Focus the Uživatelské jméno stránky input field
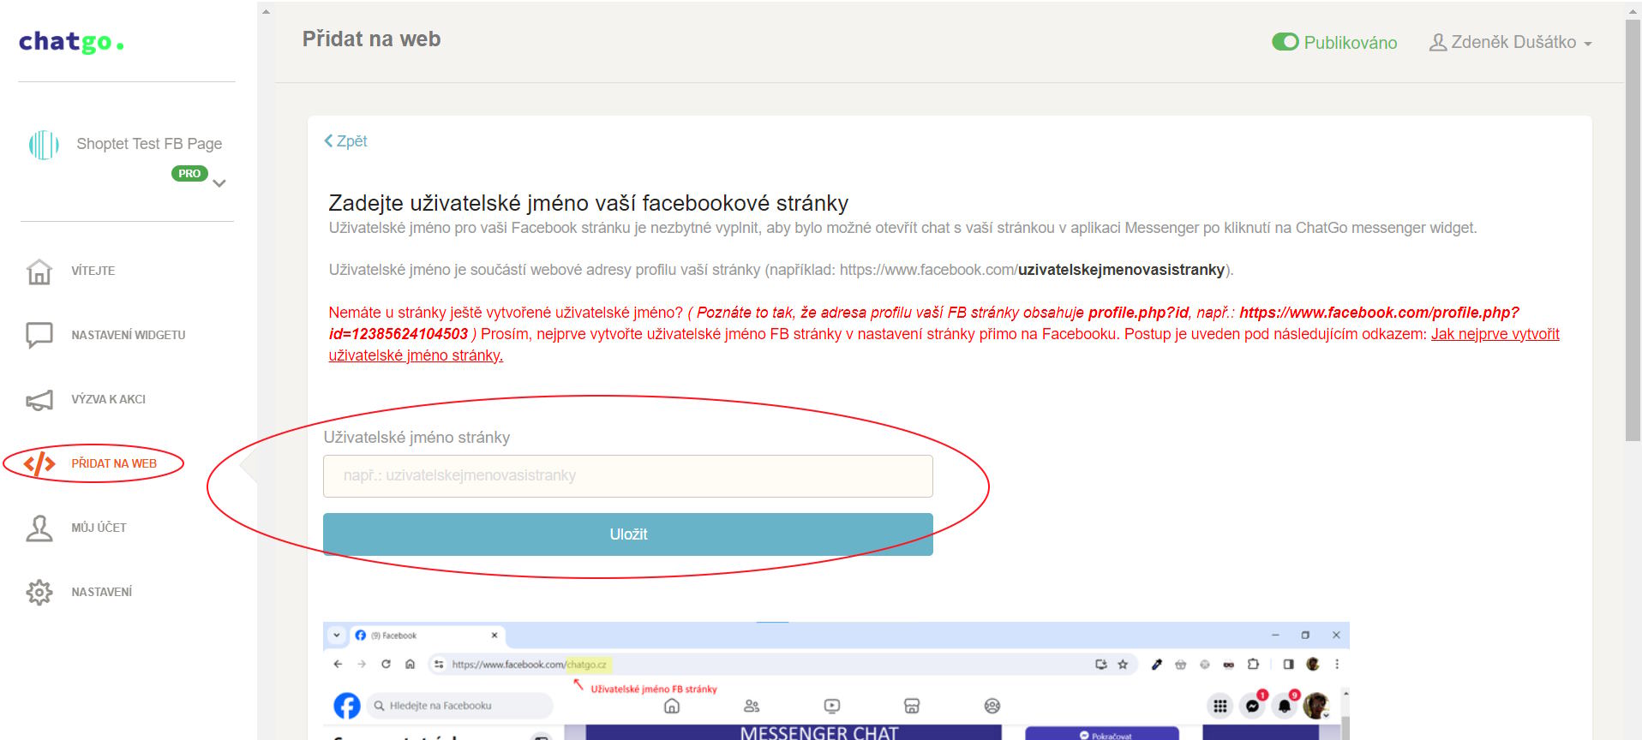Screen dimensions: 1642x740 (x=628, y=476)
